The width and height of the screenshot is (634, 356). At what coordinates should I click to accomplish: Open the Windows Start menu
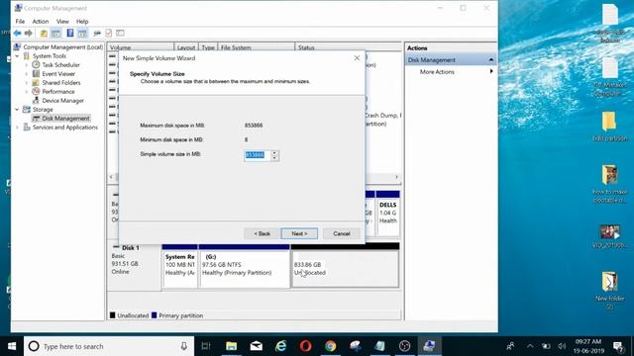pyautogui.click(x=12, y=346)
